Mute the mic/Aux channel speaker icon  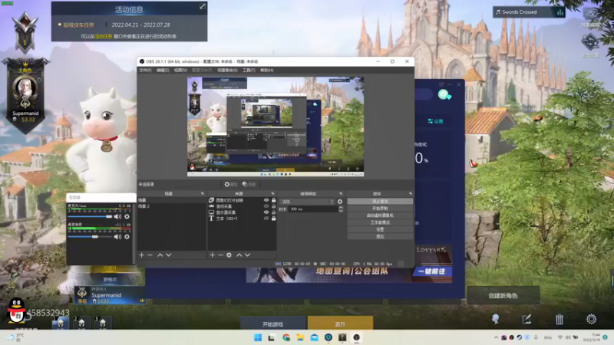point(117,216)
